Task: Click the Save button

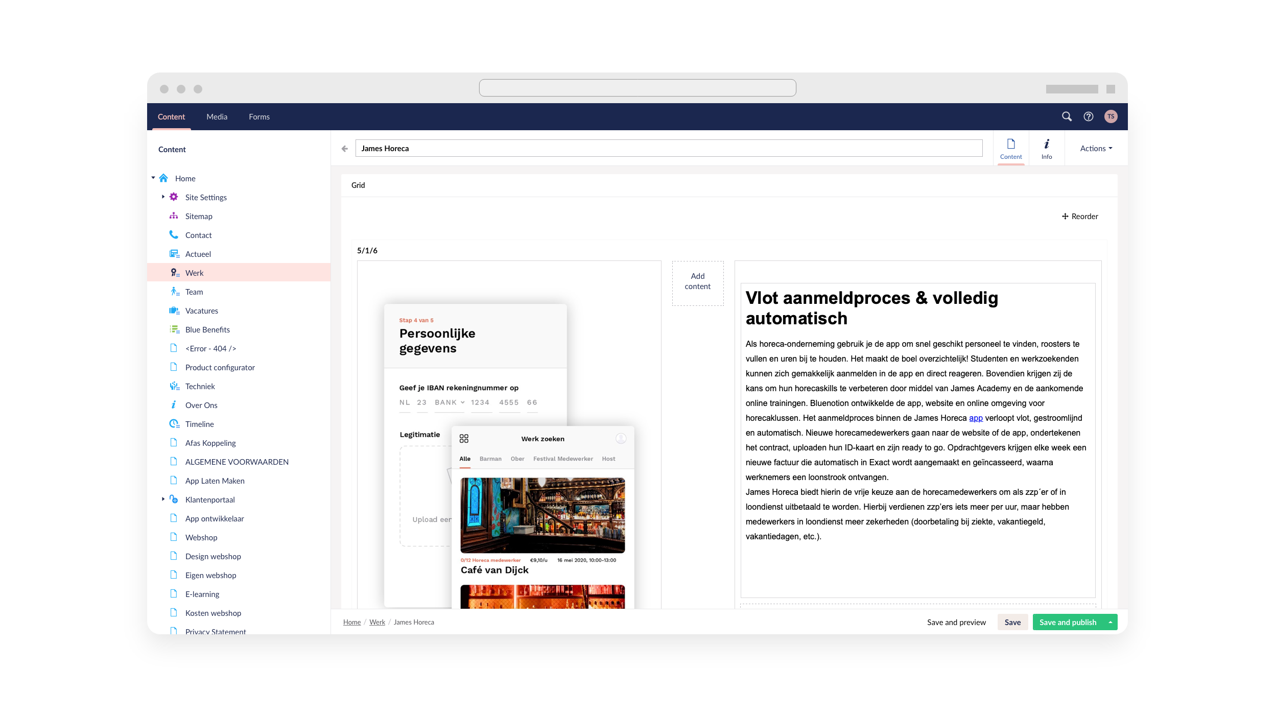Action: click(1012, 622)
